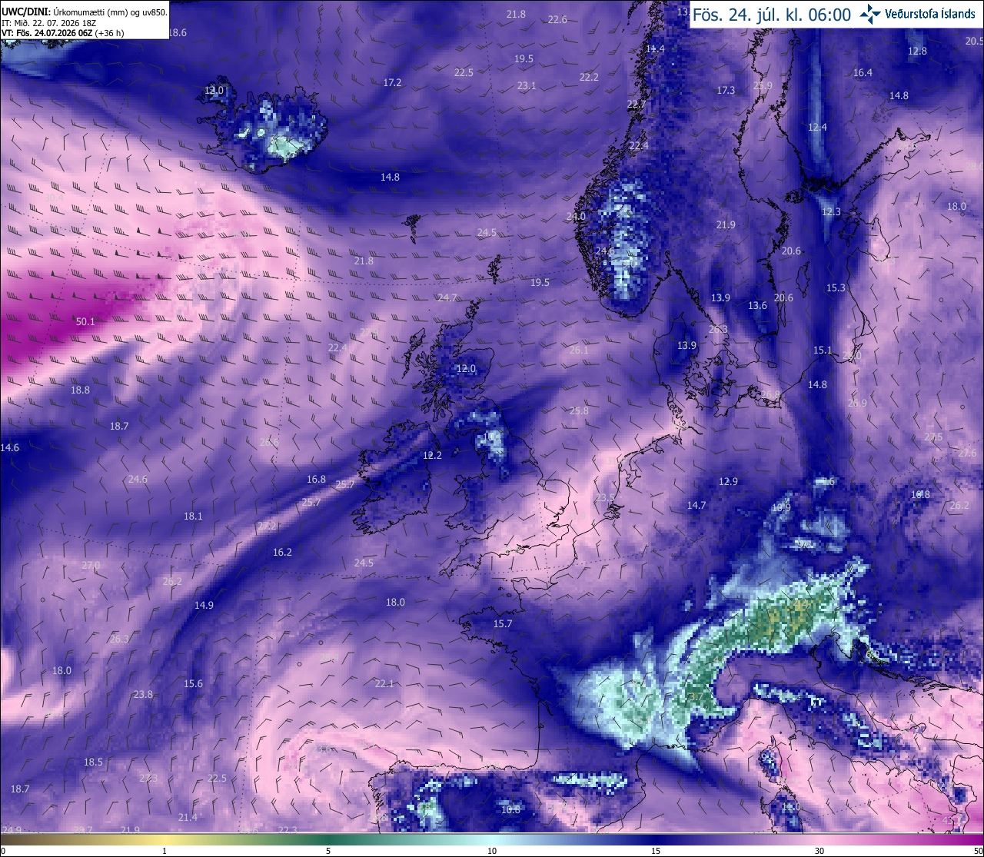Click the 27.2 value southwest of Ireland

click(266, 526)
